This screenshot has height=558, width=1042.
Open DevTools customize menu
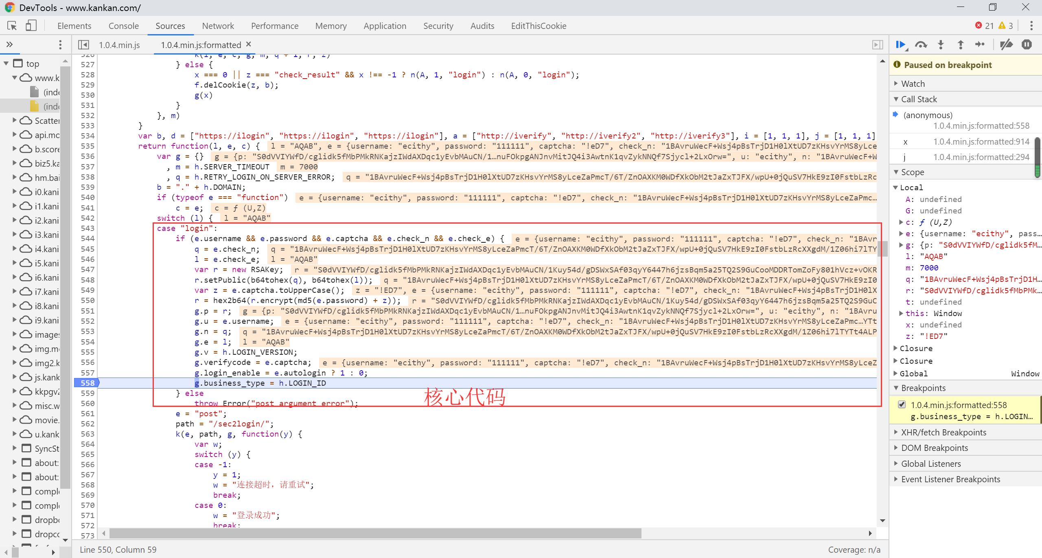[x=1031, y=26]
